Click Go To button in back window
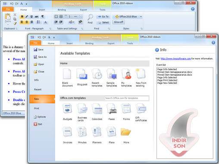This screenshot has height=164, width=219. click(103, 16)
